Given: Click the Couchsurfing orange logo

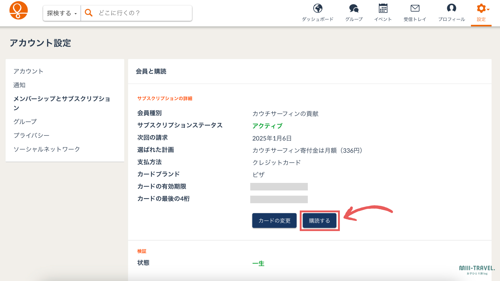Looking at the screenshot, I should tap(18, 10).
